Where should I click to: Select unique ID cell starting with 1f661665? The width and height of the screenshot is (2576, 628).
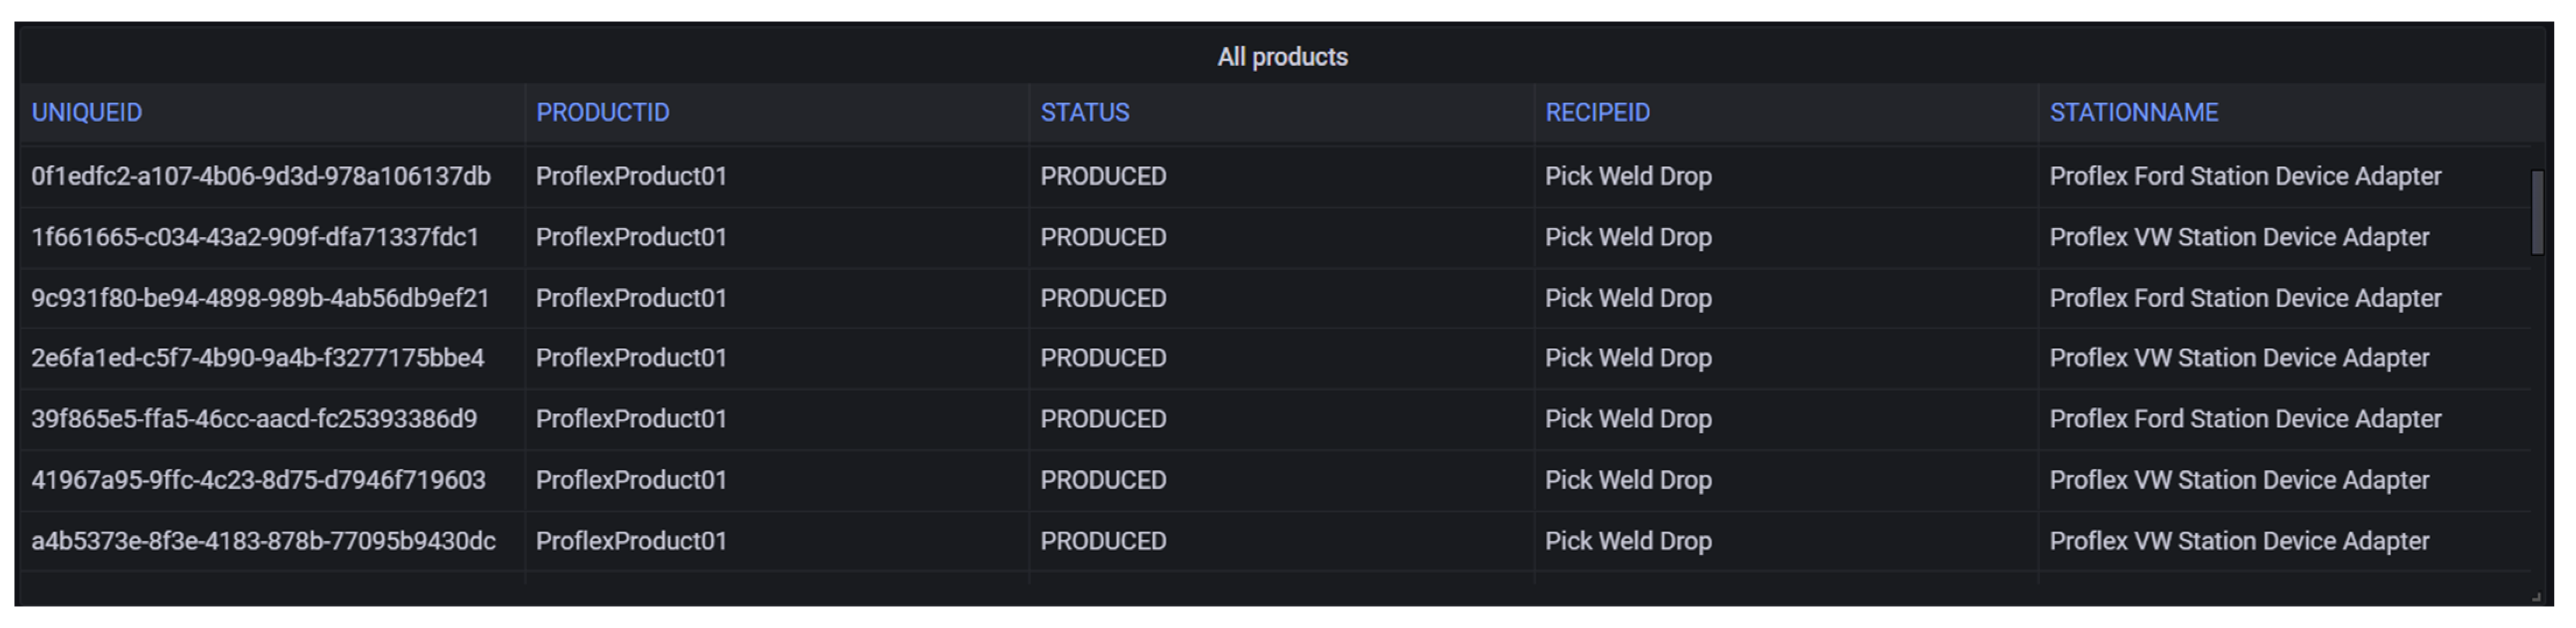click(x=255, y=238)
